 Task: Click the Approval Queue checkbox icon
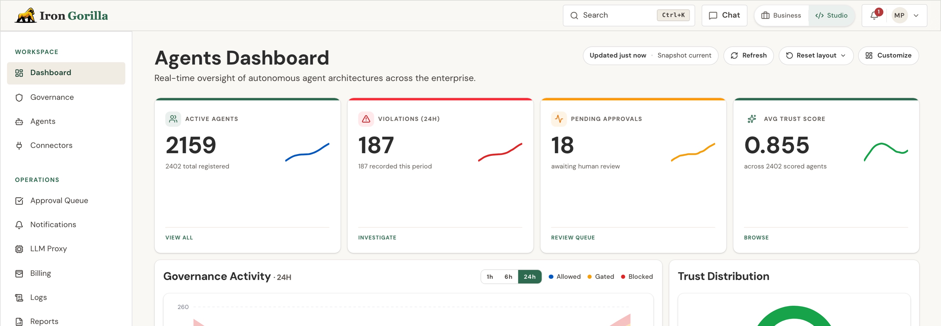19,200
